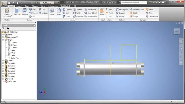Choose the Trim surface tool
The height and width of the screenshot is (104, 185).
coord(149,13)
